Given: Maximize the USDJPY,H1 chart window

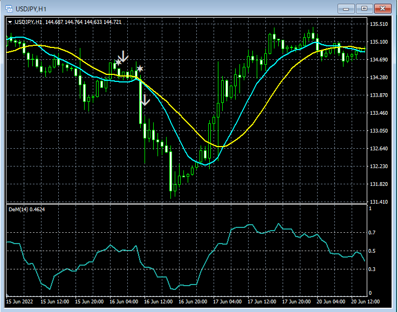Looking at the screenshot, I should tap(364, 9).
